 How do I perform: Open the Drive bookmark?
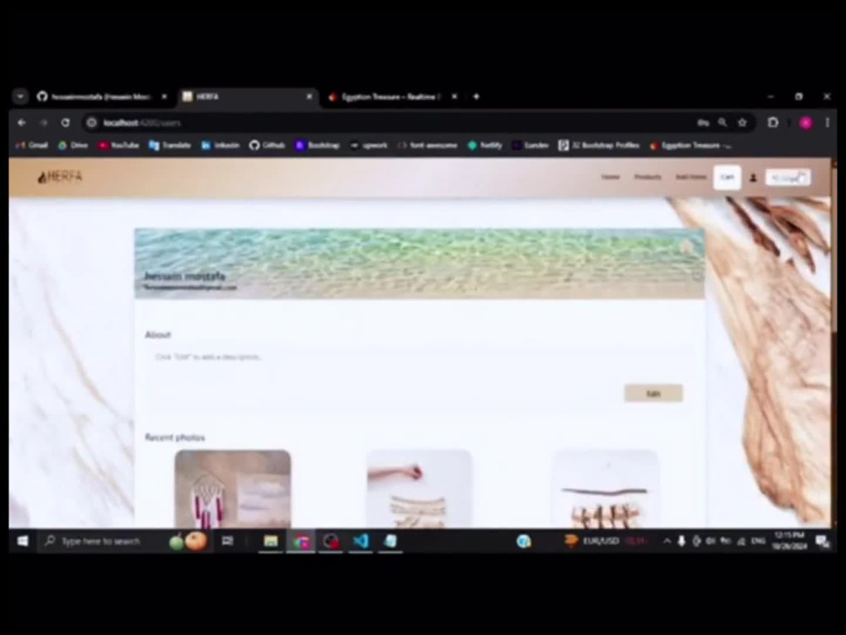point(73,146)
